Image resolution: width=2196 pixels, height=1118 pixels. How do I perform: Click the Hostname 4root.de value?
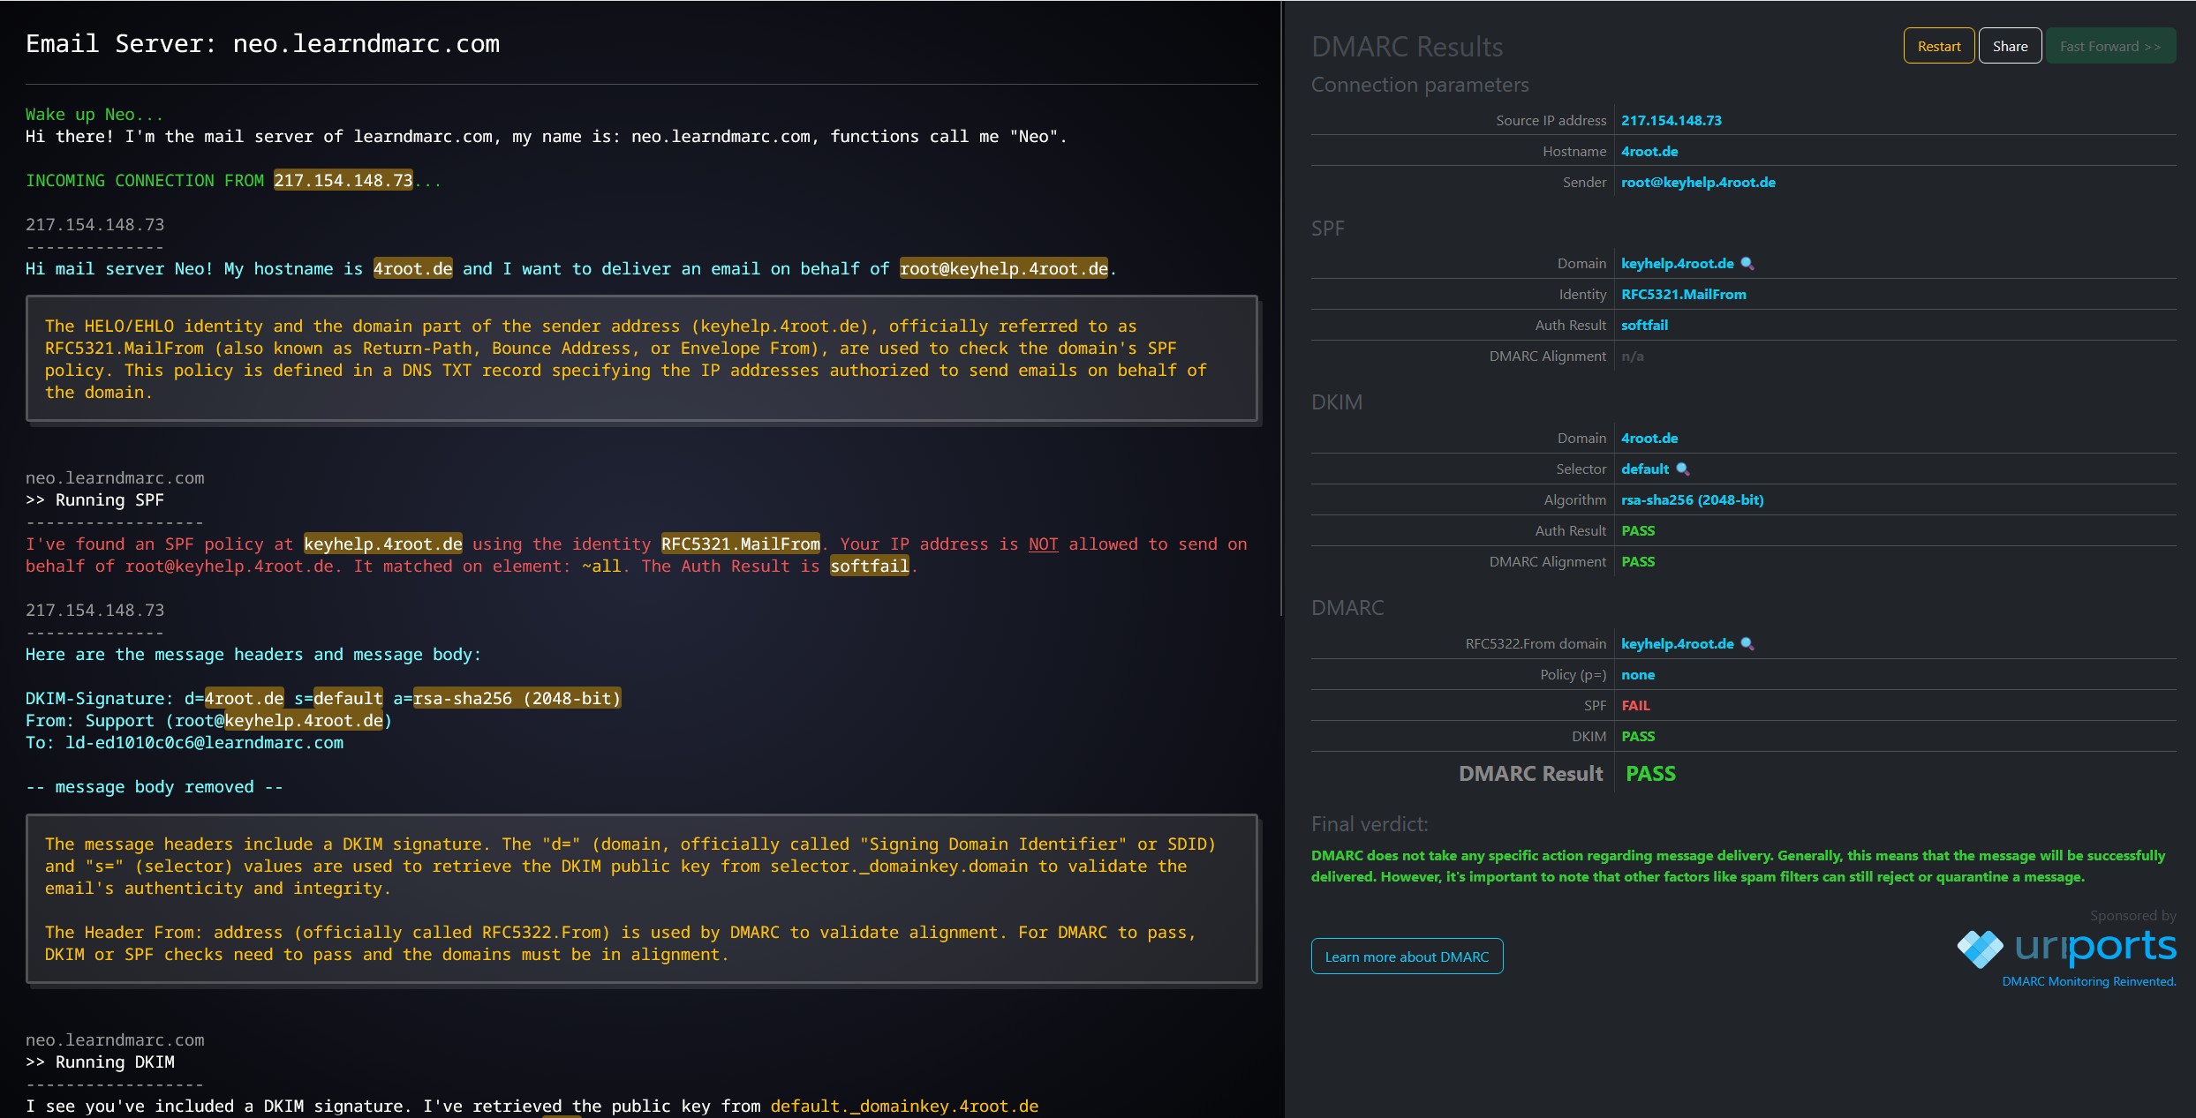[1649, 152]
